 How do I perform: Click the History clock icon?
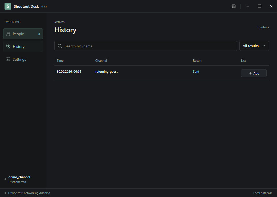pyautogui.click(x=8, y=46)
